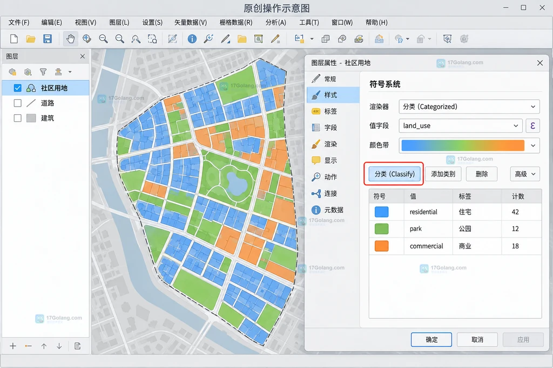Click the first zoom magnifier icon
The image size is (553, 368).
click(x=103, y=39)
